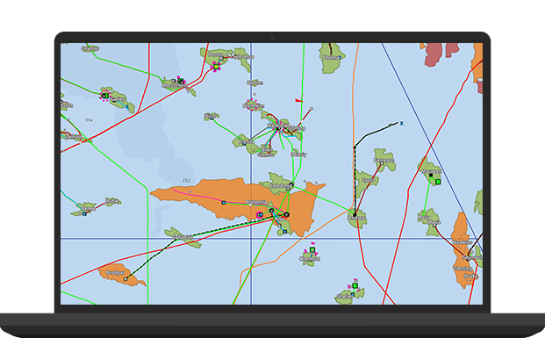Click the yellow square marker ringed by magenta dots
Viewport: 545px width, 338px height.
point(216,67)
